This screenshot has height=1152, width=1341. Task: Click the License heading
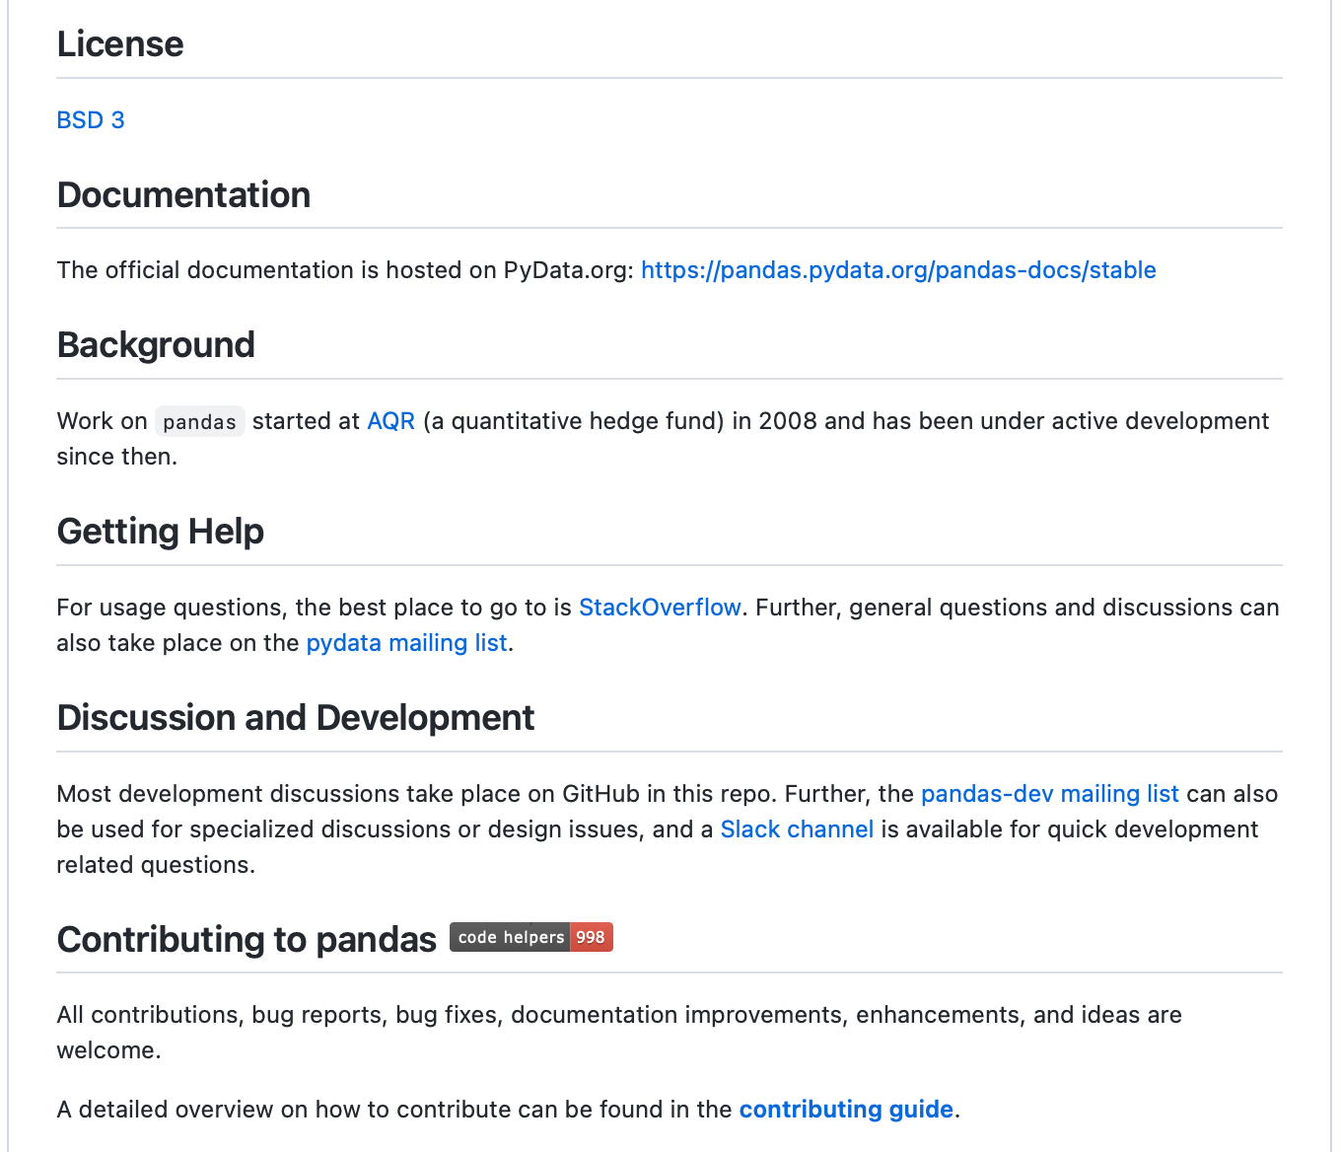120,44
